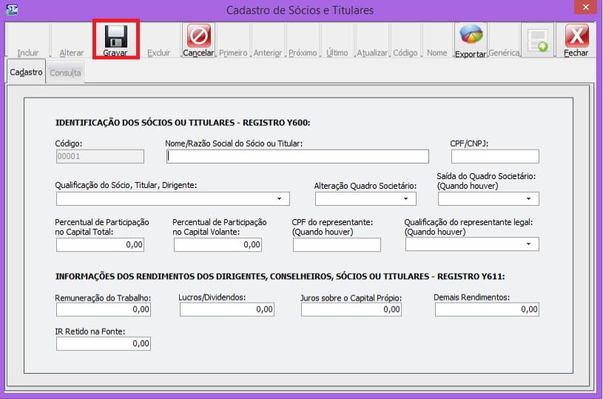Click the IR Retido na Fonte field
Screen dimensions: 603x399
104,343
